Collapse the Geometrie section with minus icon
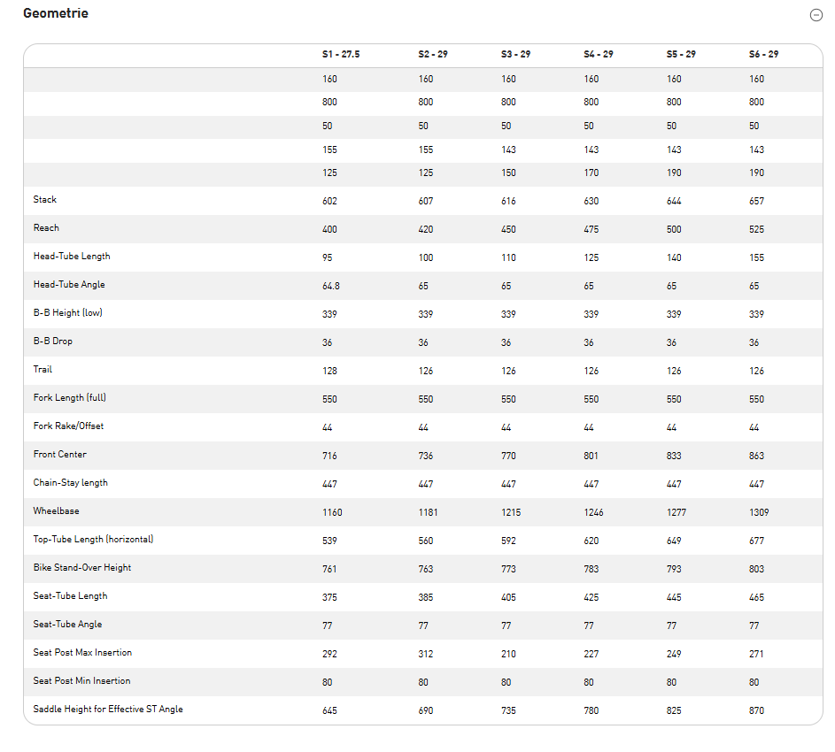Image resolution: width=835 pixels, height=752 pixels. (816, 14)
